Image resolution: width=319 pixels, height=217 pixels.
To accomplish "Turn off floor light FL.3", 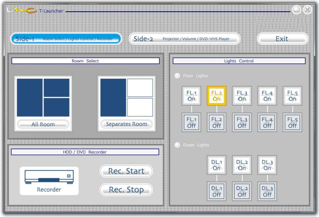I will pyautogui.click(x=242, y=122).
